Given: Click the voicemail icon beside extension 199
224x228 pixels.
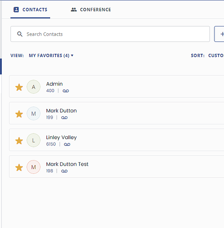Looking at the screenshot, I should coord(64,118).
